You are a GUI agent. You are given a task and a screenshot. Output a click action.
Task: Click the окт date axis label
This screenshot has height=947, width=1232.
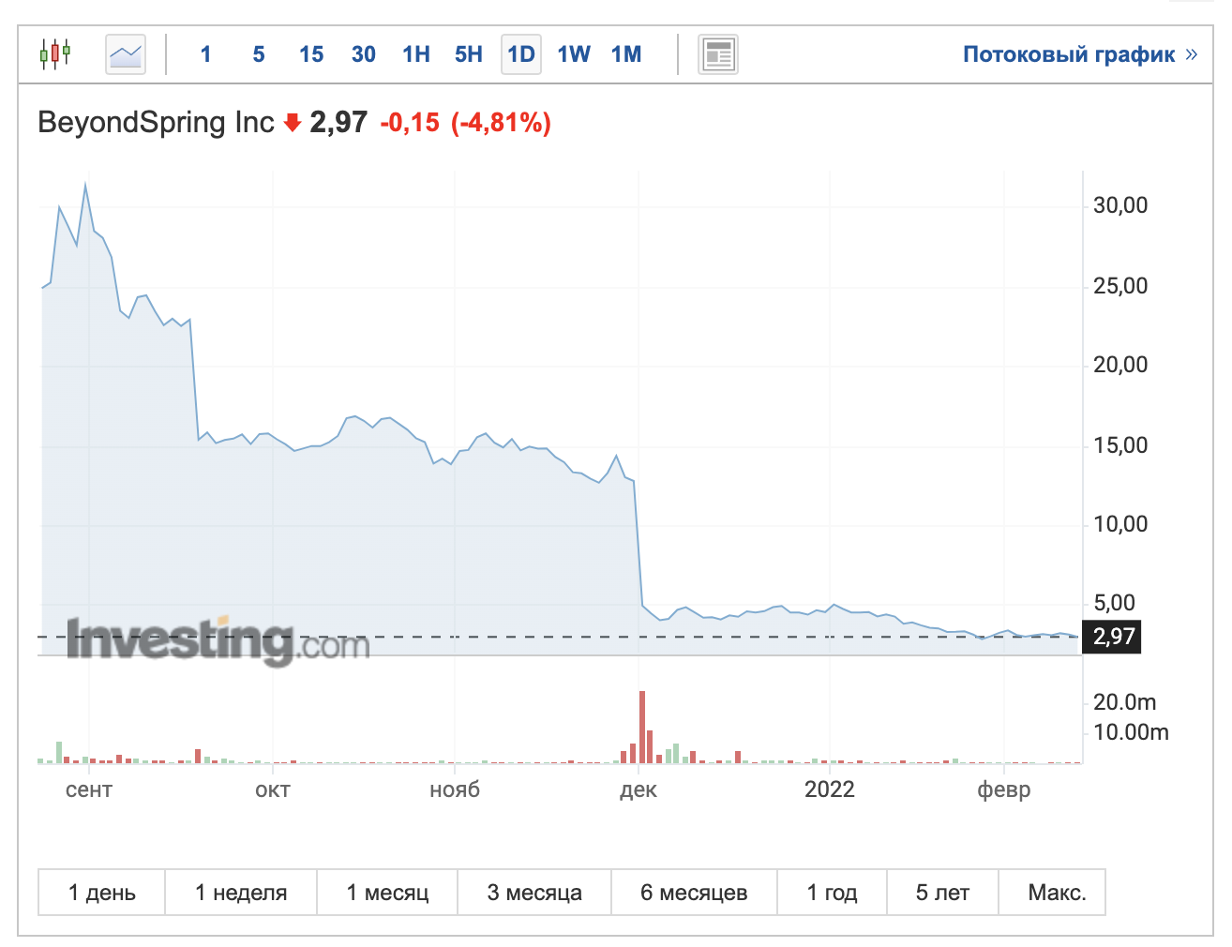273,789
